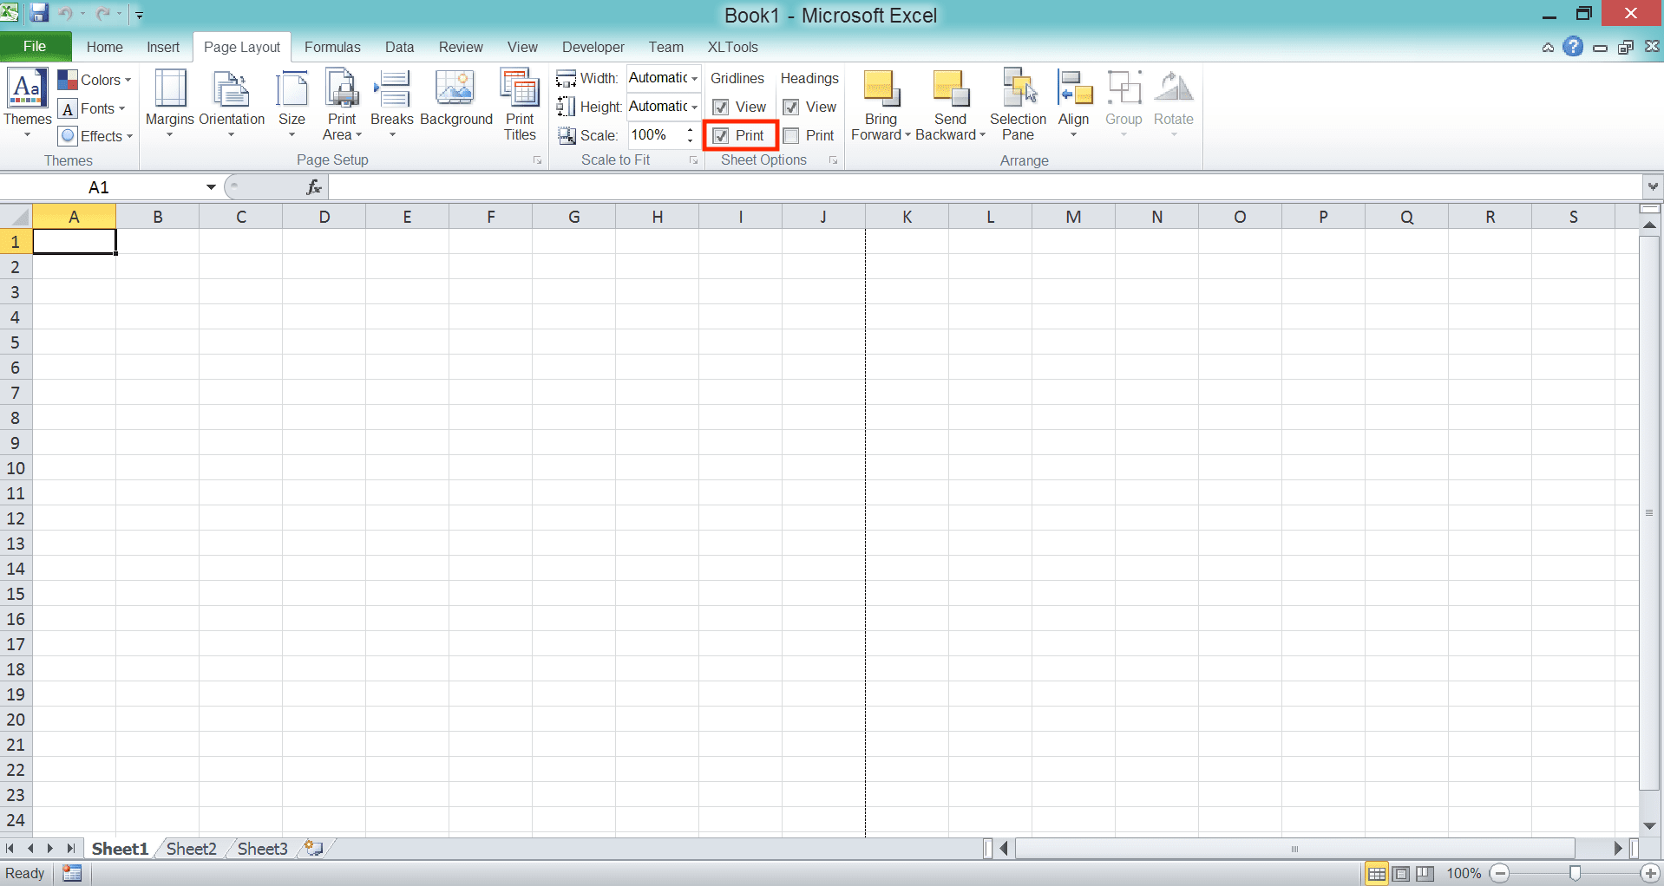The height and width of the screenshot is (886, 1664).
Task: Open the Effects theme dropdown
Action: point(95,136)
